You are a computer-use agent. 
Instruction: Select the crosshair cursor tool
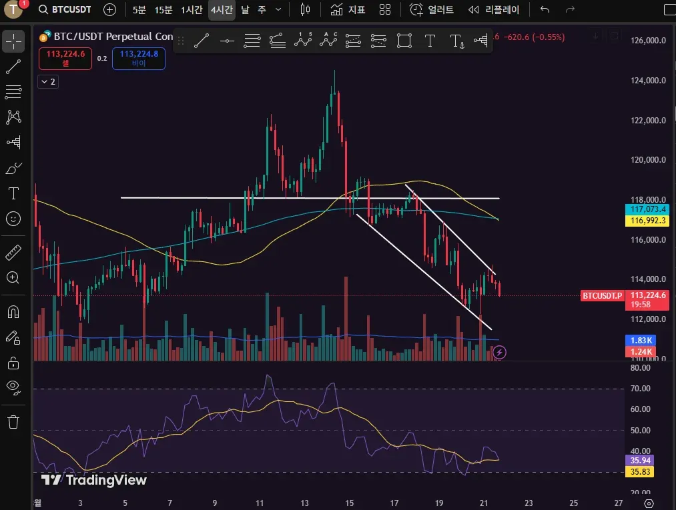point(13,41)
